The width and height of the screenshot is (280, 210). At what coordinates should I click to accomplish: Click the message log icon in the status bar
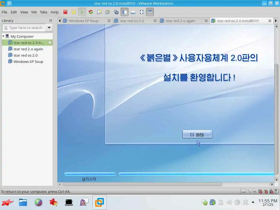click(277, 191)
